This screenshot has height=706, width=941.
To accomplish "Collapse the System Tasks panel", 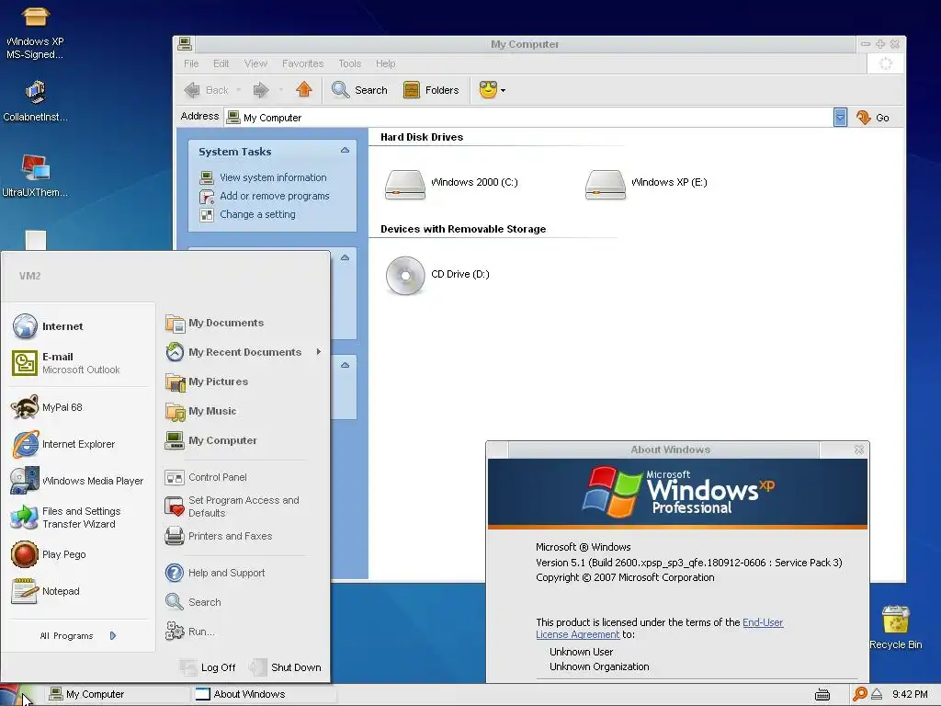I will click(345, 150).
